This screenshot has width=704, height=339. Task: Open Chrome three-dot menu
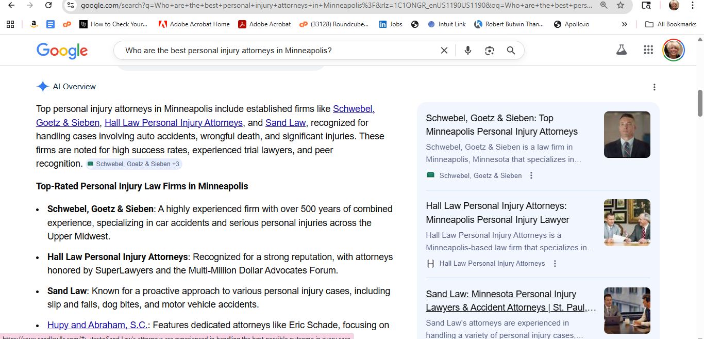coord(693,5)
